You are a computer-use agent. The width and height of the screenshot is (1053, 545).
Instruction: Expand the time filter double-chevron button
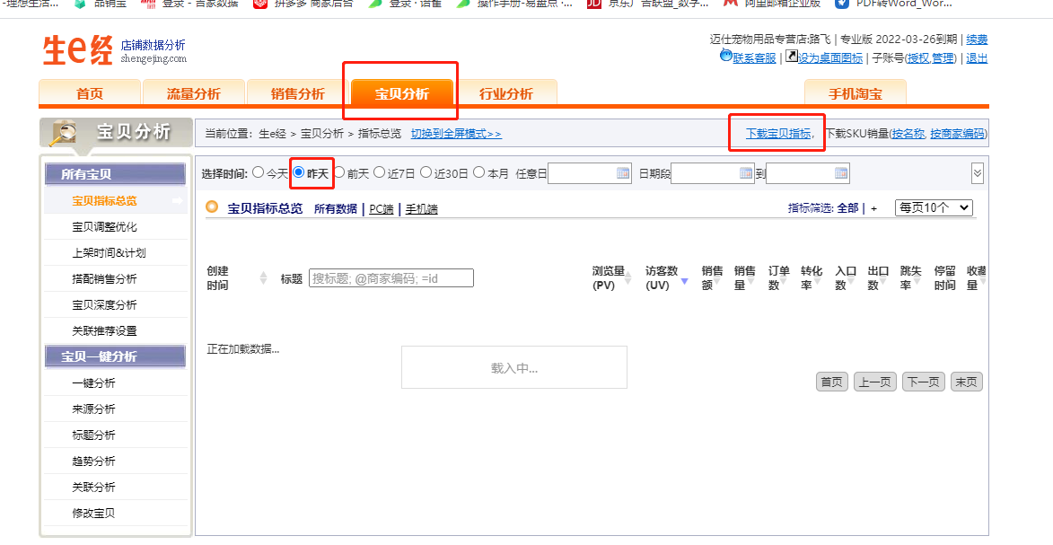tap(977, 173)
